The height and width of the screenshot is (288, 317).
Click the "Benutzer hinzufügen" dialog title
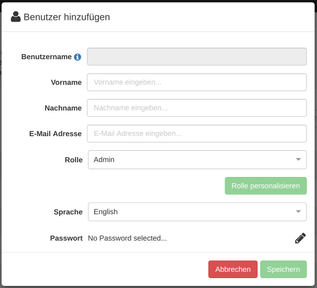[67, 17]
